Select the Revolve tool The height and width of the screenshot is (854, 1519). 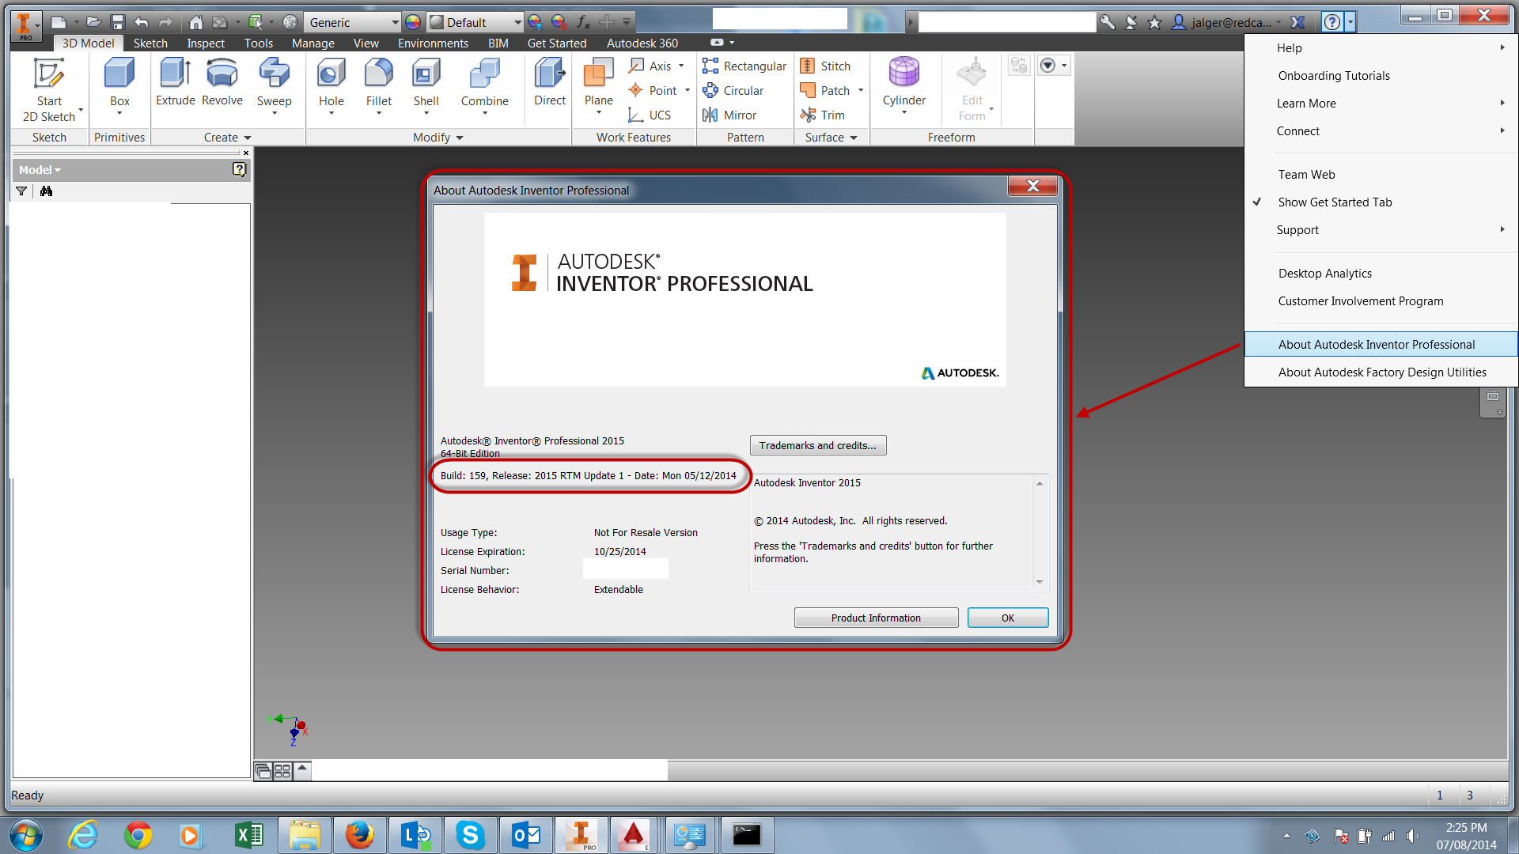click(222, 83)
